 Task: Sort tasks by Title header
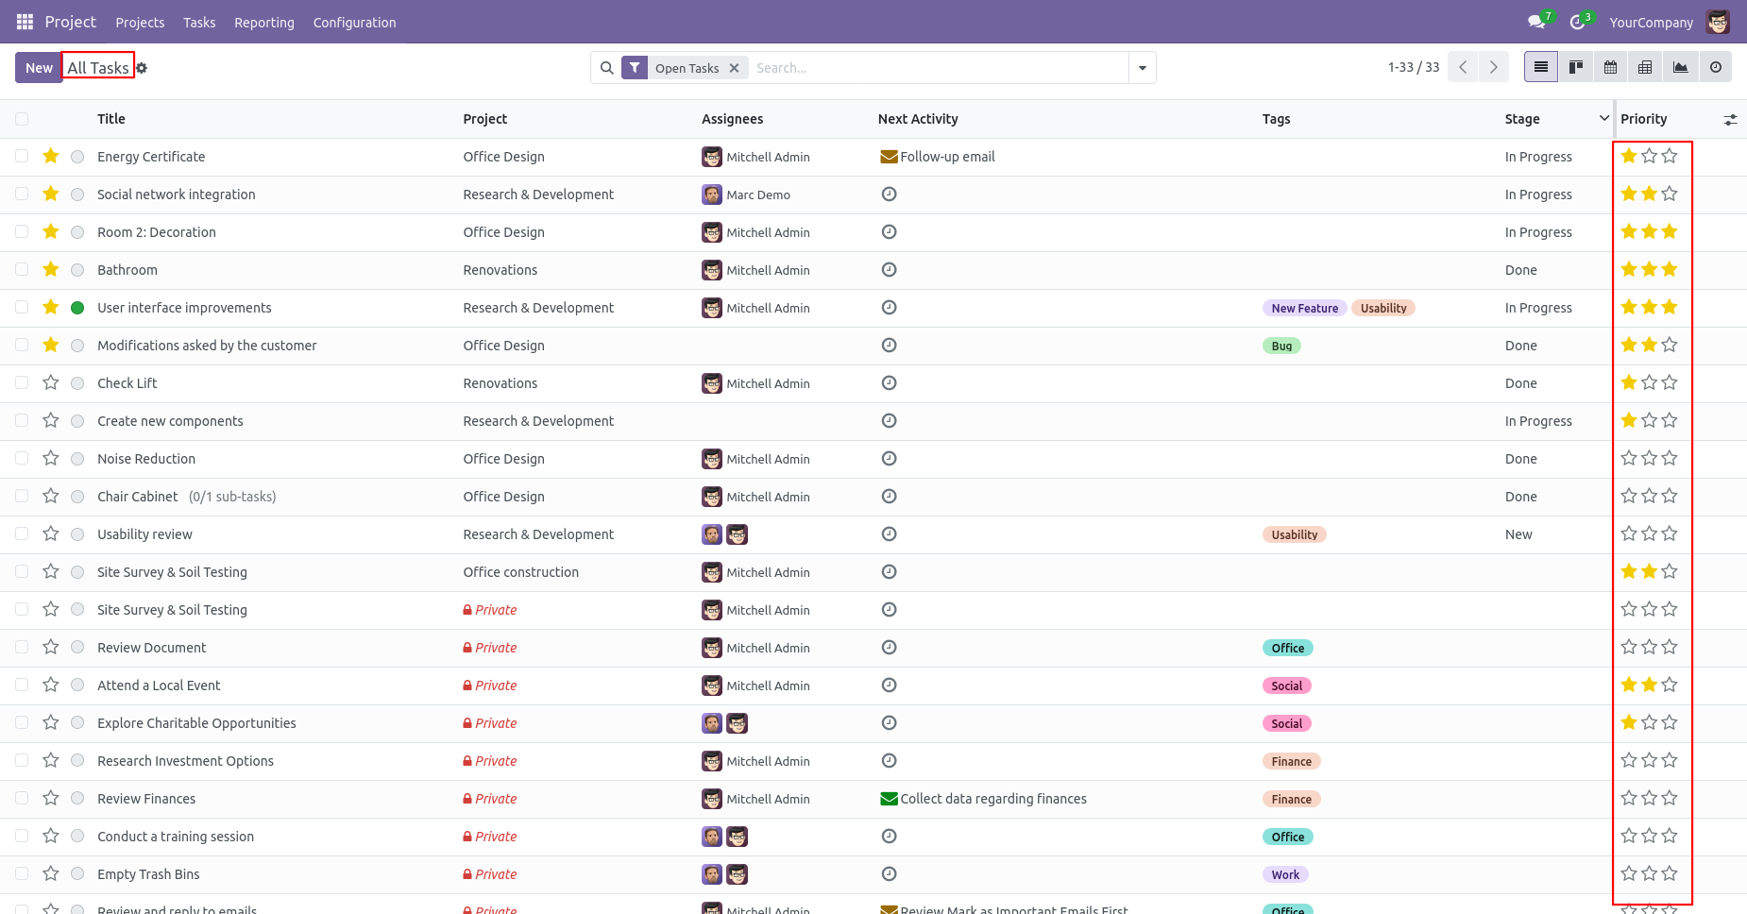[x=111, y=119]
